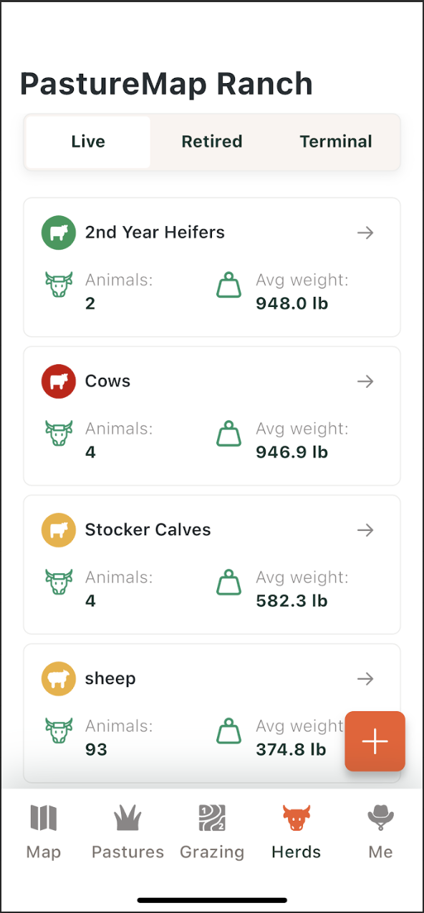Open the Map tab icon
The height and width of the screenshot is (913, 424).
43,818
